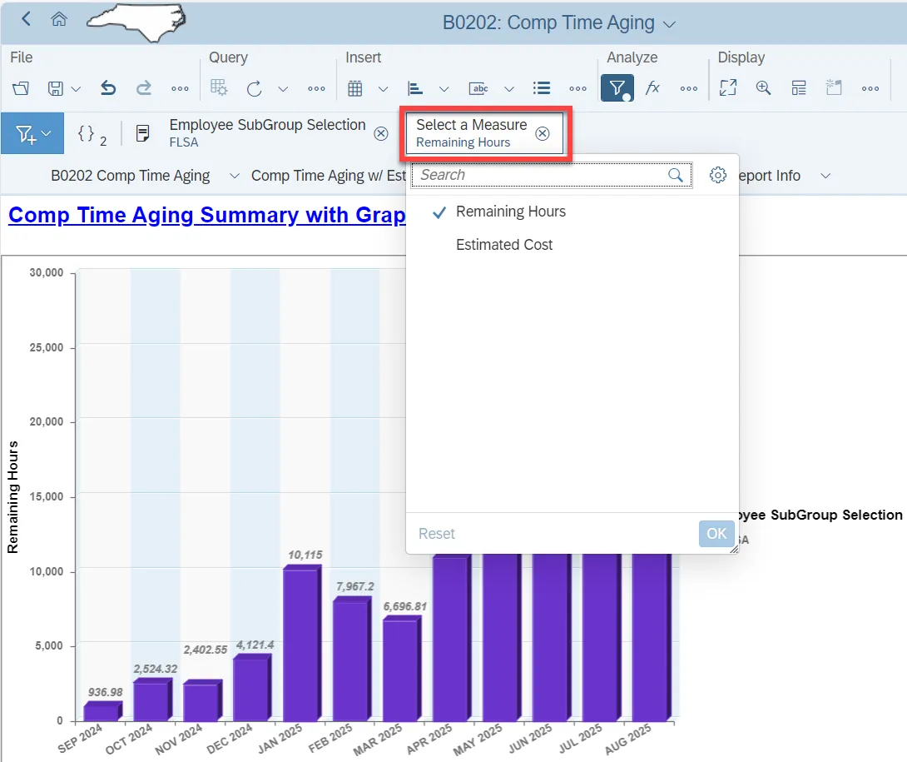Select the Estimated Cost measure
Viewport: 907px width, 762px height.
tap(504, 245)
